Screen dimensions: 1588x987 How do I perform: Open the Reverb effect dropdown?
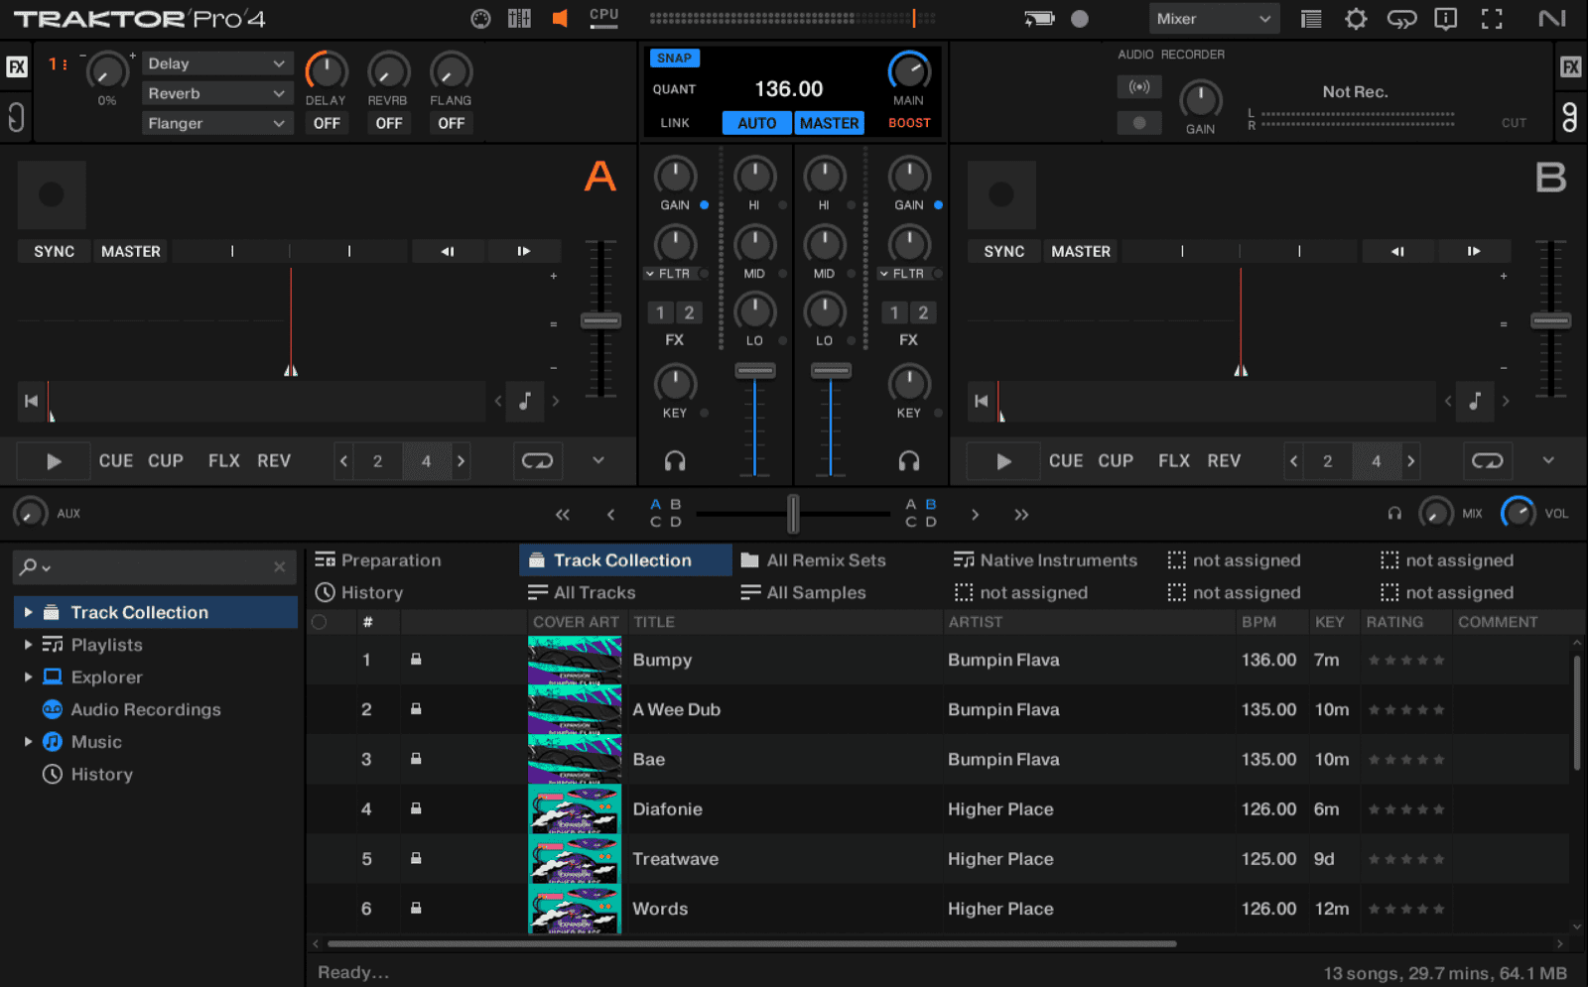click(x=217, y=93)
